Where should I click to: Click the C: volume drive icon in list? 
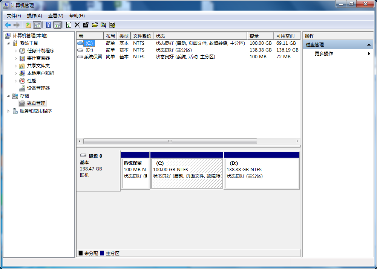(x=80, y=43)
